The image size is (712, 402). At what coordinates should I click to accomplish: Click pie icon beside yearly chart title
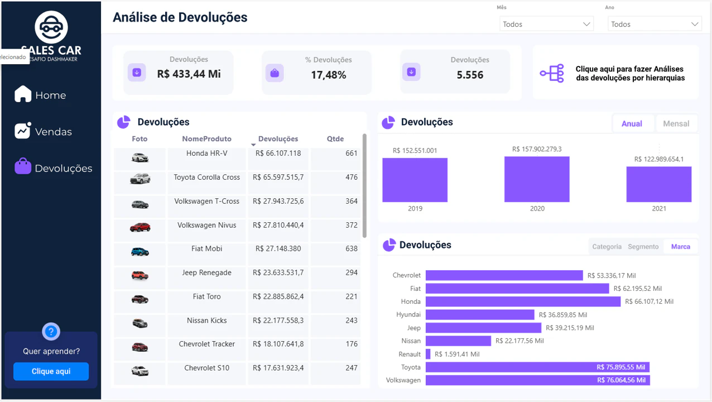tap(388, 122)
